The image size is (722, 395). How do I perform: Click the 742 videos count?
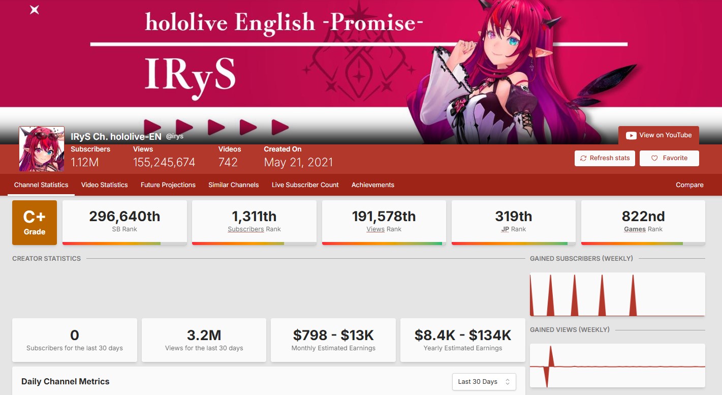tap(228, 162)
